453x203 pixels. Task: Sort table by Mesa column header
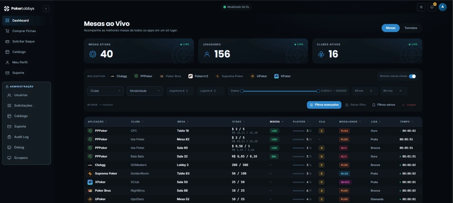(x=183, y=122)
